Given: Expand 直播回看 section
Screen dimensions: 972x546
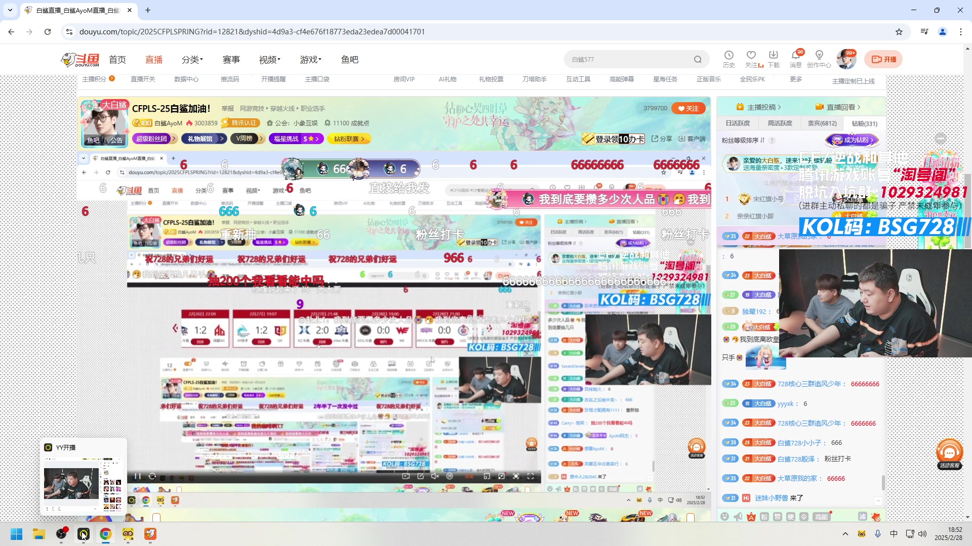Looking at the screenshot, I should point(838,107).
